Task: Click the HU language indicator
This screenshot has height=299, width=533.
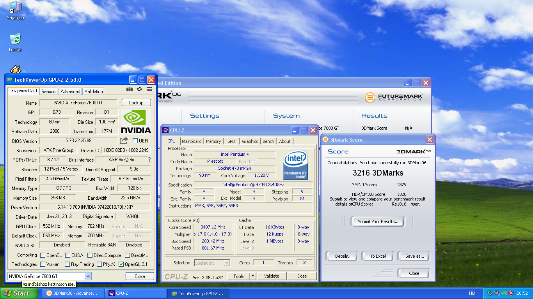Action: click(x=472, y=293)
